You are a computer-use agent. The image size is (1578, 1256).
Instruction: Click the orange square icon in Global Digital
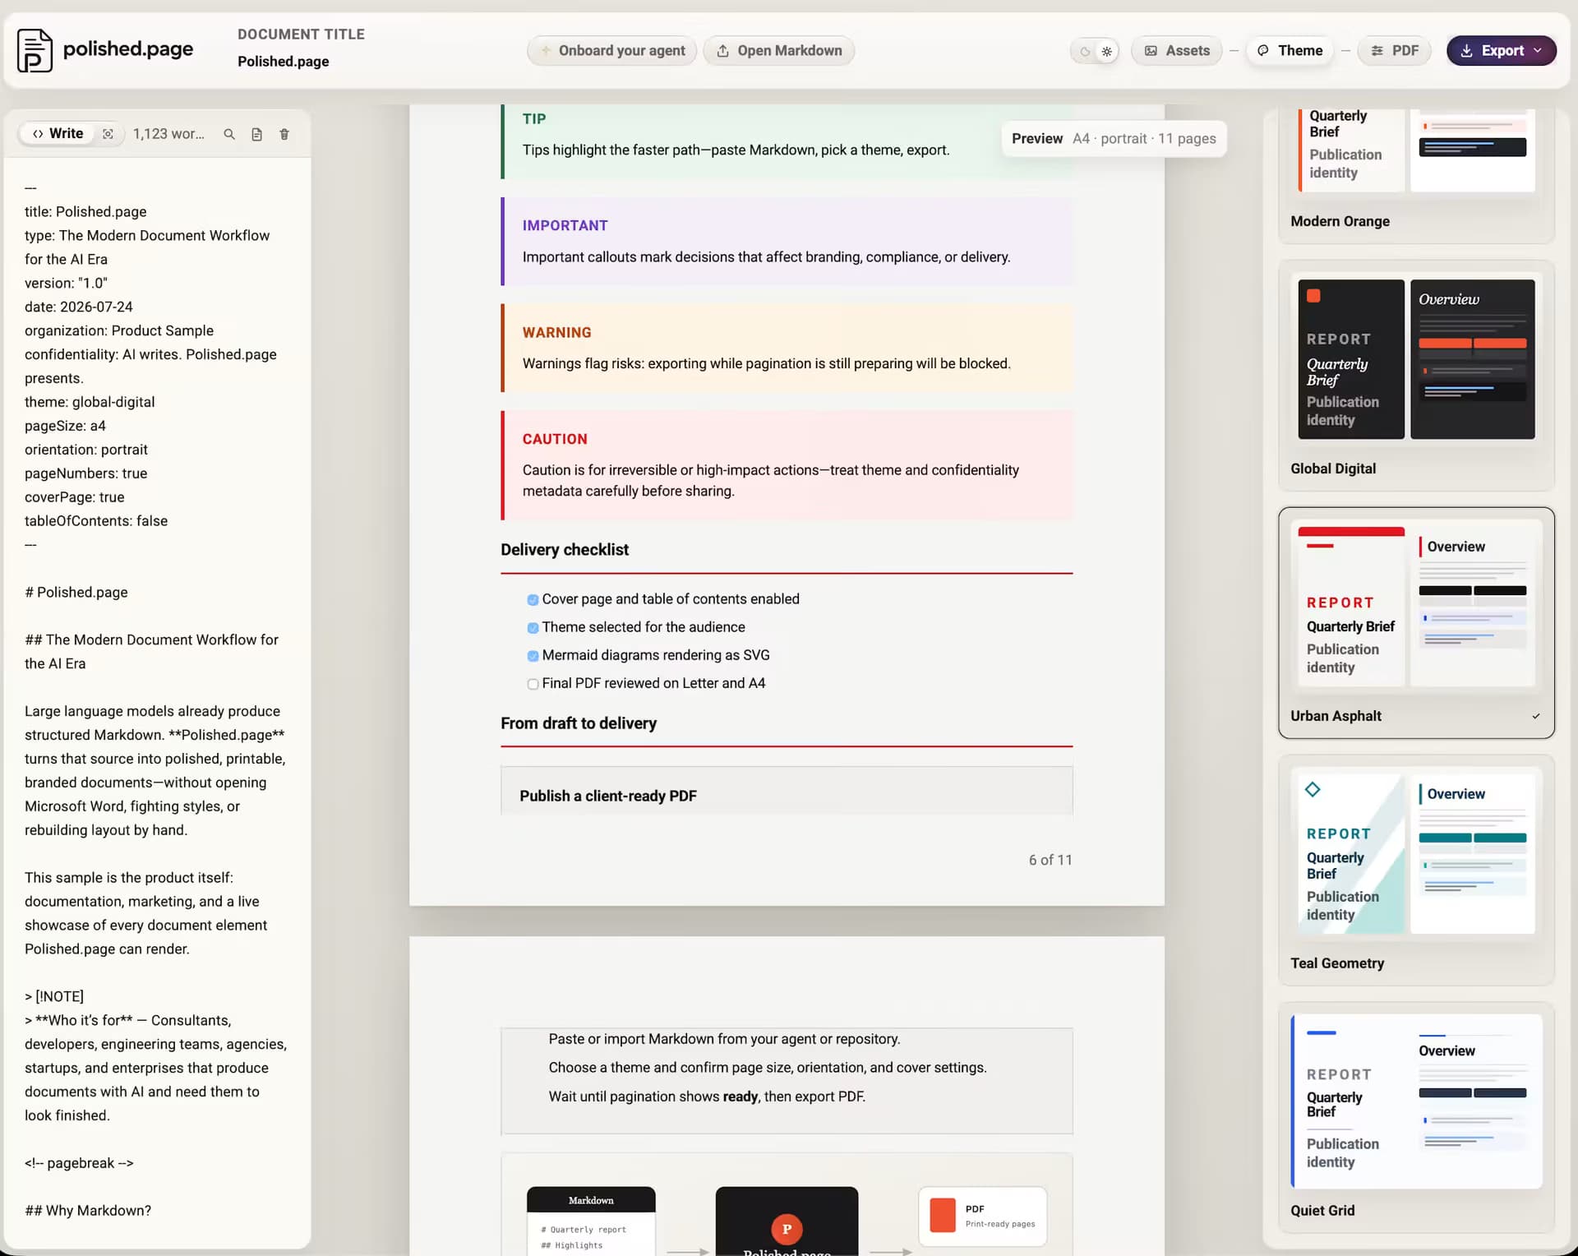(1313, 296)
